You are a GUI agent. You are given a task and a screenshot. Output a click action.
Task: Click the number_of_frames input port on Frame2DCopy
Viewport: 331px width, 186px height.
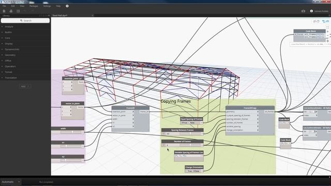242,123
